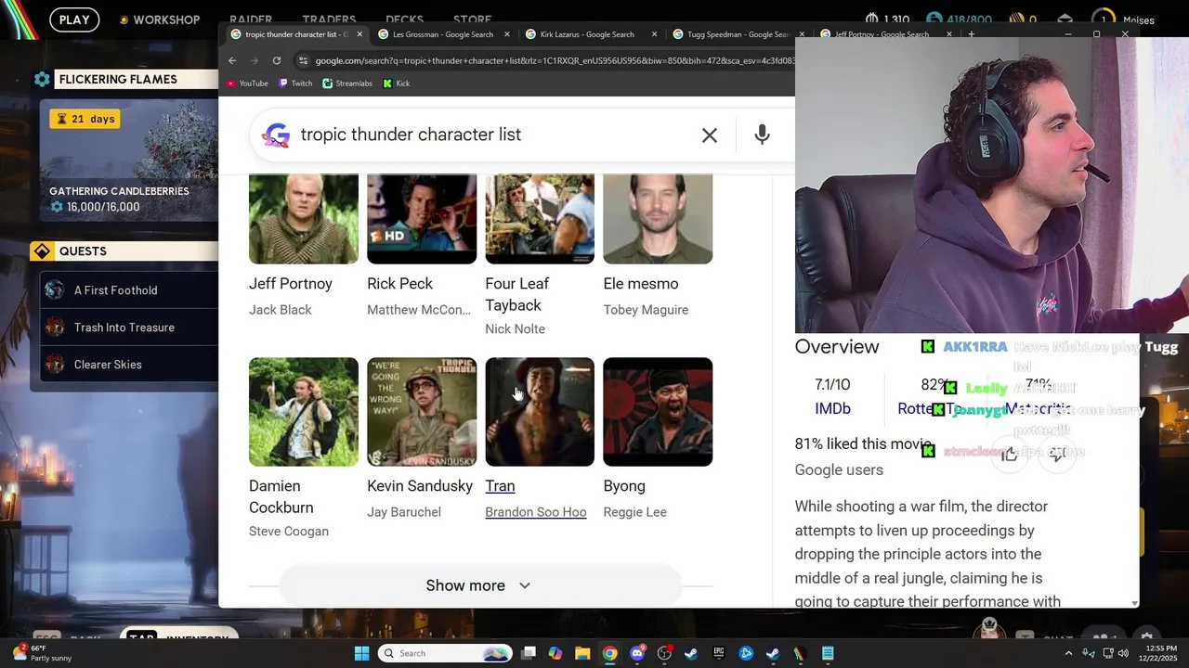Open Epic Games Launcher from the taskbar
The image size is (1189, 668).
click(718, 653)
